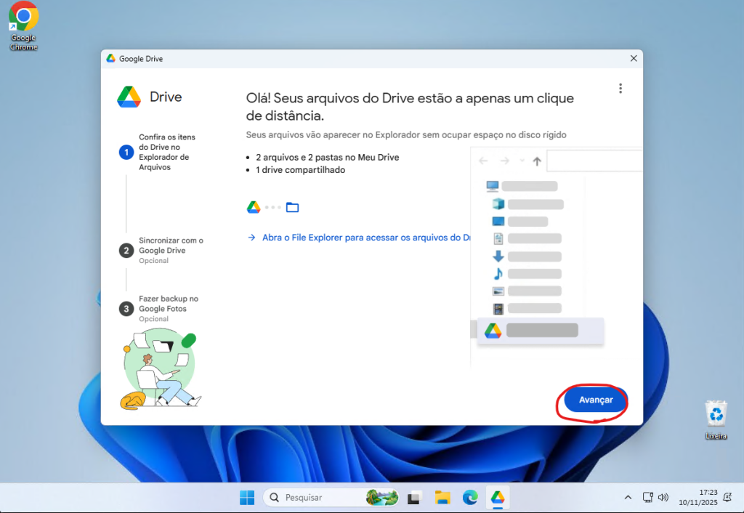Select step 2 Sincronizar com o Google Drive
Viewport: 744px width, 513px height.
click(x=171, y=246)
